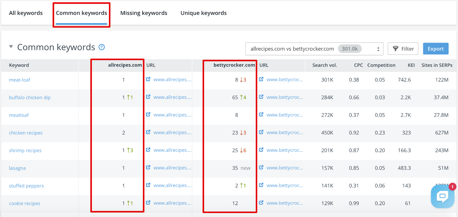
Task: Open allrecipes external link icon for lasagna
Action: coord(148,168)
